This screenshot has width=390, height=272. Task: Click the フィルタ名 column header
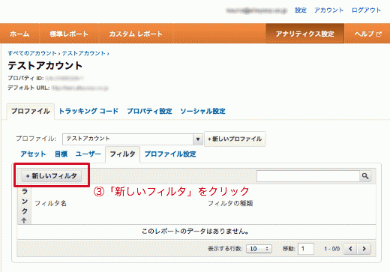tap(50, 204)
